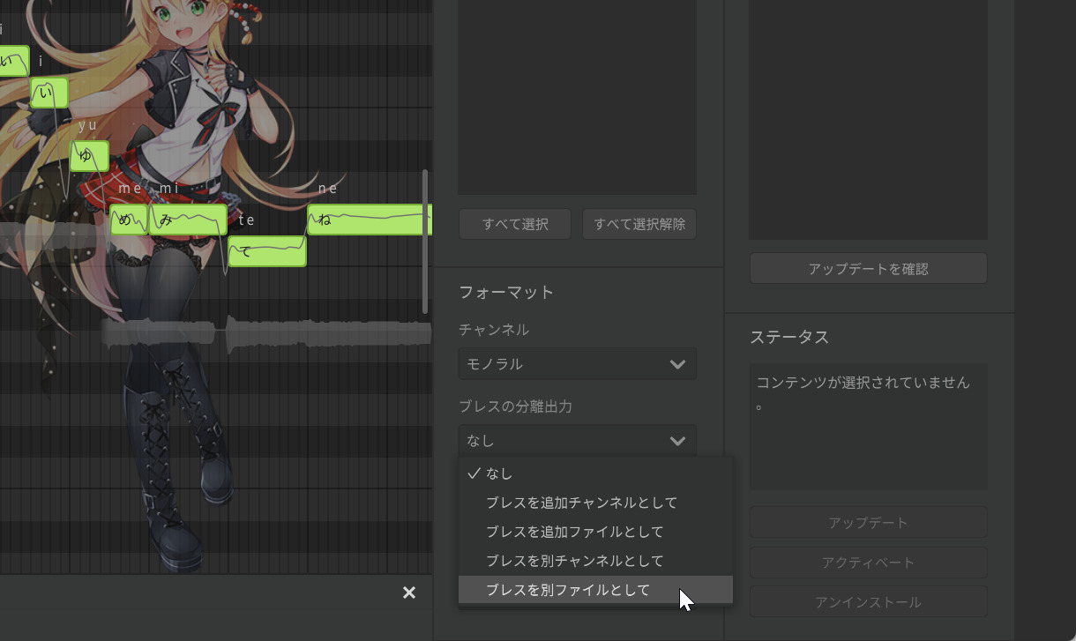Choose ブレスを別チャンネルとして from the list
Image resolution: width=1076 pixels, height=641 pixels.
595,561
